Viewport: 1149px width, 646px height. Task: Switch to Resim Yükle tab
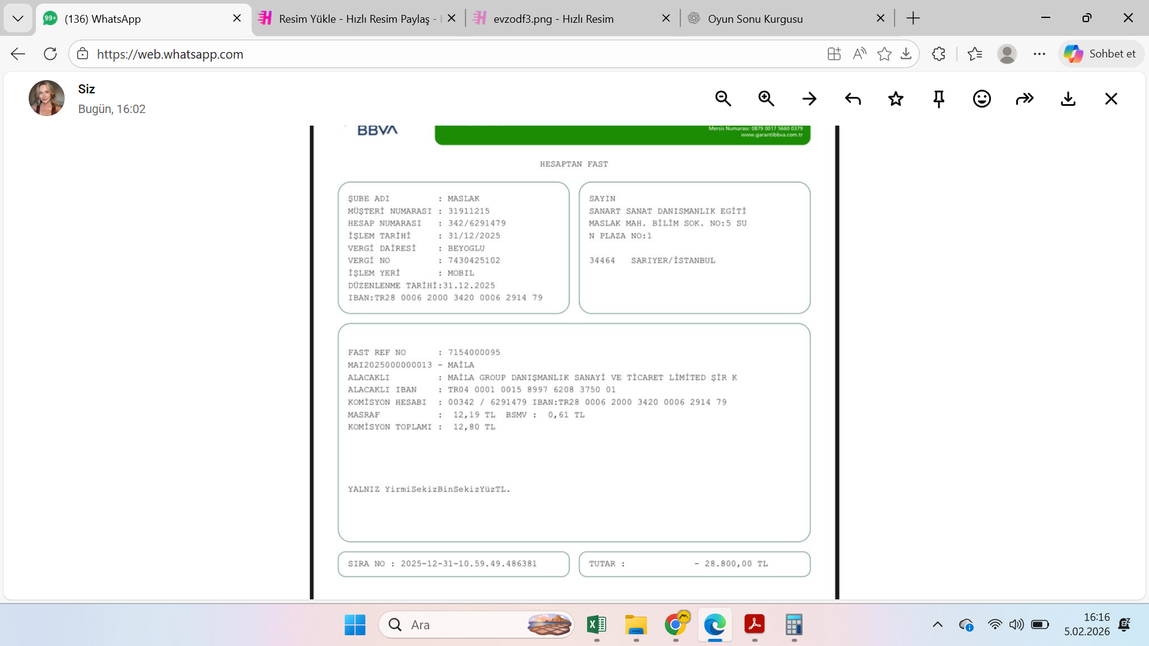[357, 19]
